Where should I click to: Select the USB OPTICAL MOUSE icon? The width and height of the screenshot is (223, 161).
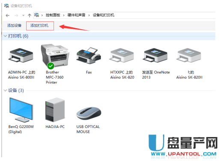click(89, 113)
